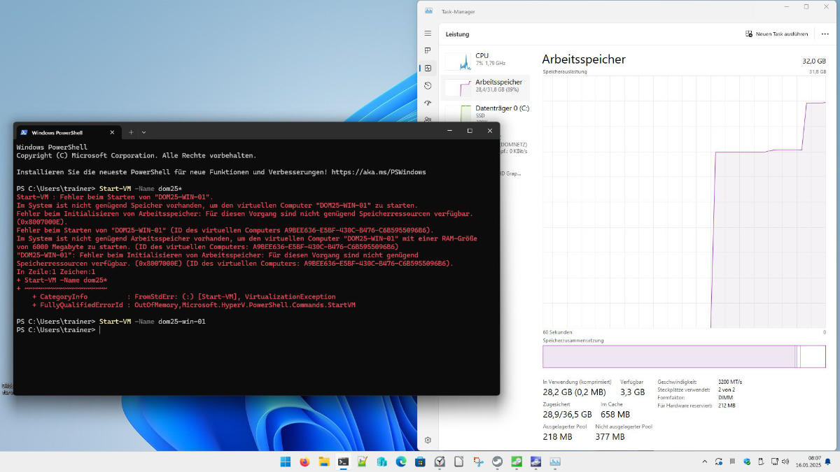Click the Leistung page title
This screenshot has height=472, width=840.
point(458,34)
